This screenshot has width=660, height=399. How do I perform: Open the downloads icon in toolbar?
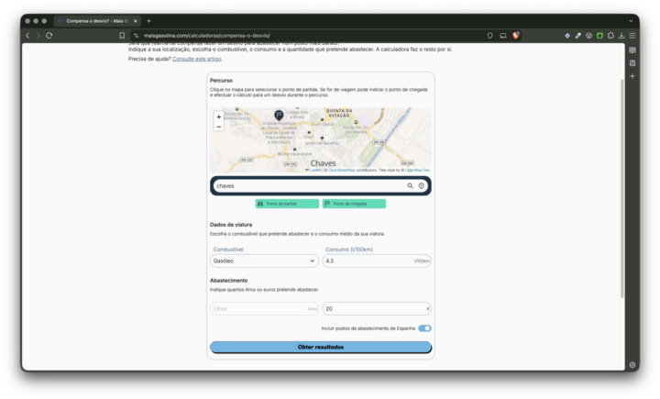pyautogui.click(x=621, y=36)
